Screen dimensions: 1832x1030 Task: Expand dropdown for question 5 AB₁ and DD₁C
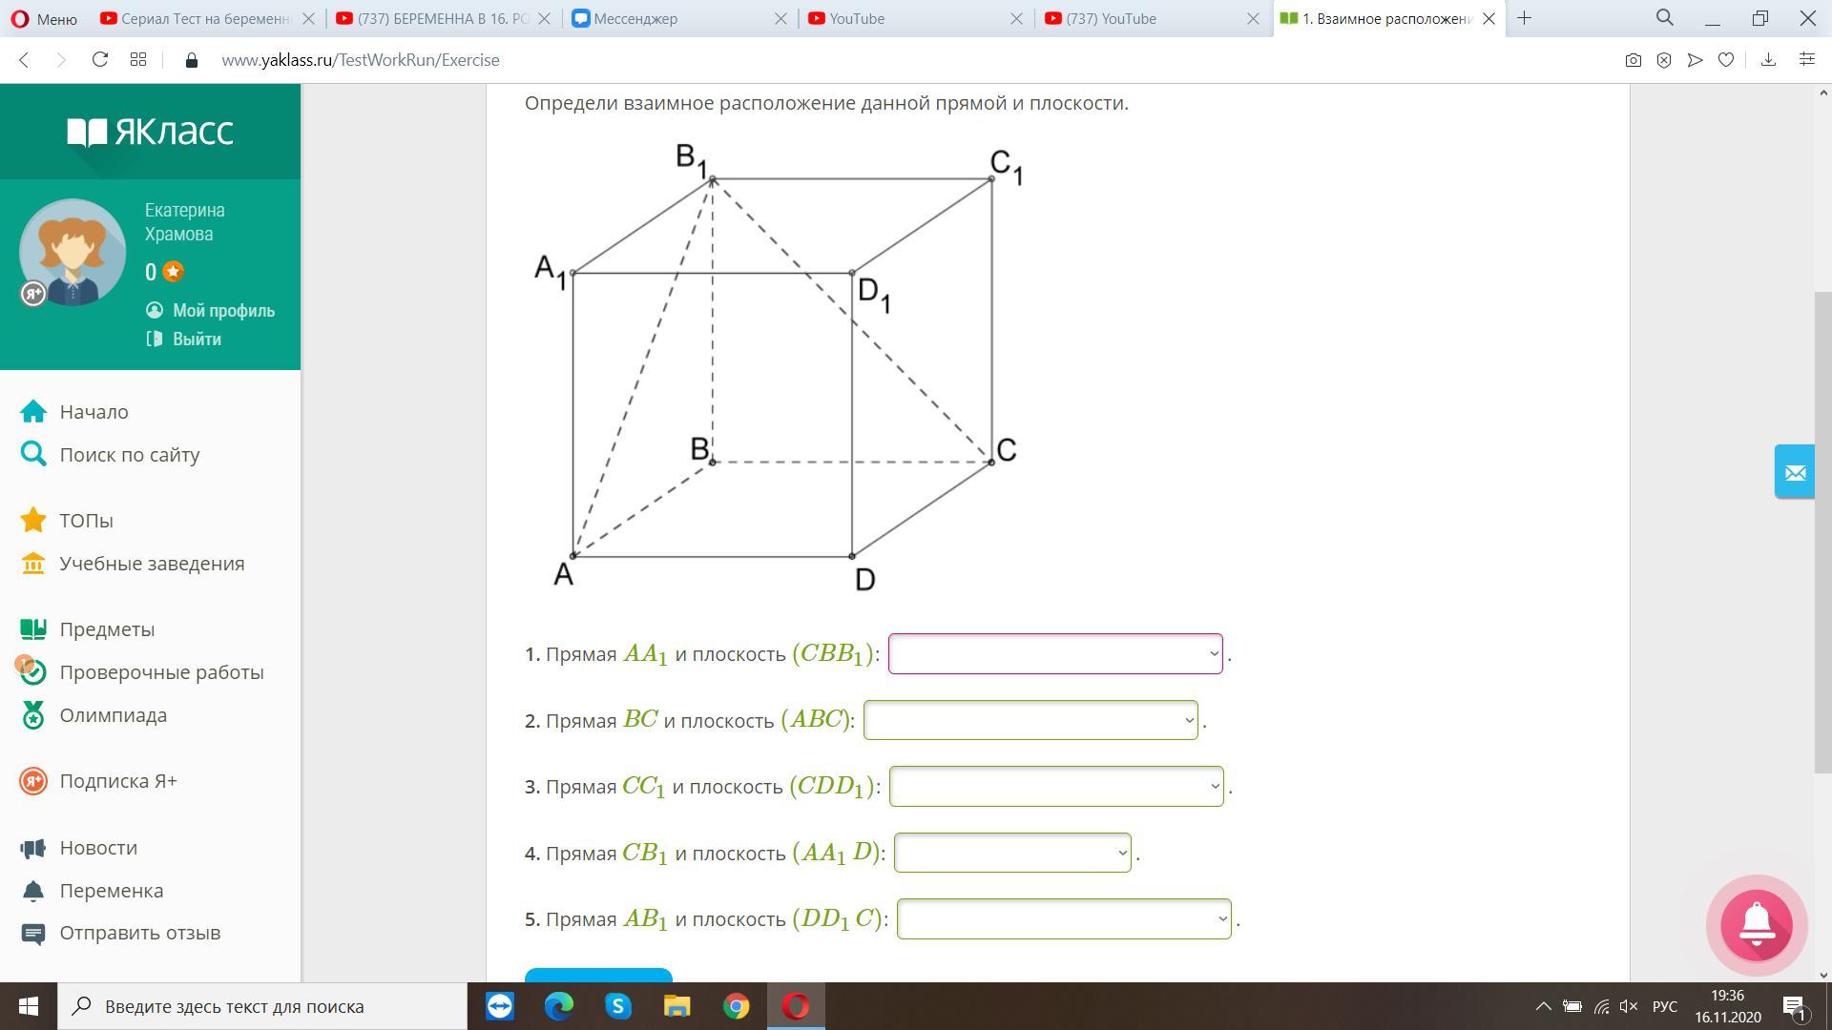click(x=1064, y=919)
